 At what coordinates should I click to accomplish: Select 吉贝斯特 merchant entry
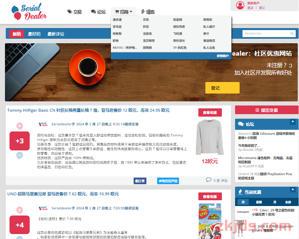(x=149, y=41)
